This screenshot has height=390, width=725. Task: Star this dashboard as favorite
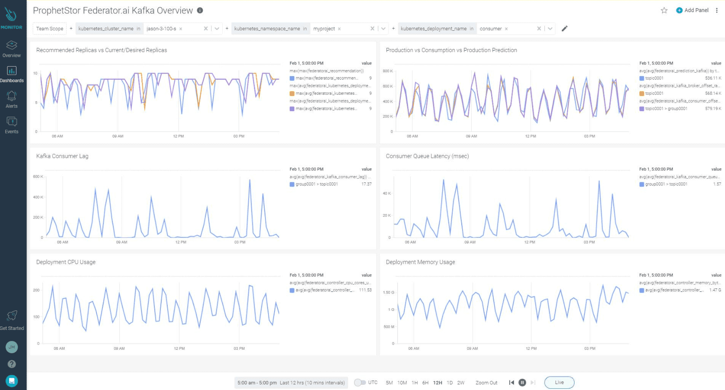(x=664, y=10)
